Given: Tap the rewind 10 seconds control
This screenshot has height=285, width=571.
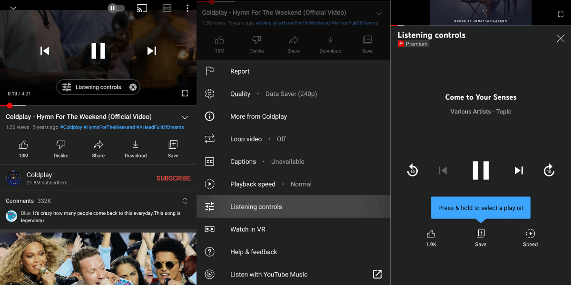Looking at the screenshot, I should [412, 170].
